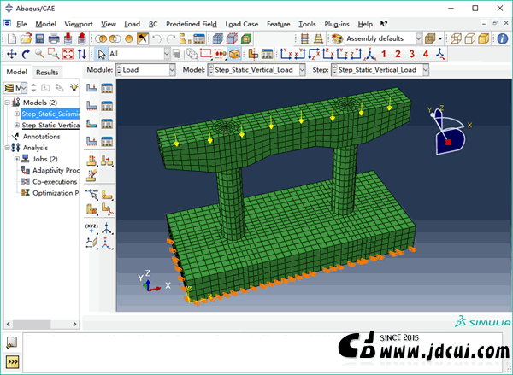Collapse the Analysis tree node
Image resolution: width=513 pixels, height=375 pixels.
tap(7, 148)
